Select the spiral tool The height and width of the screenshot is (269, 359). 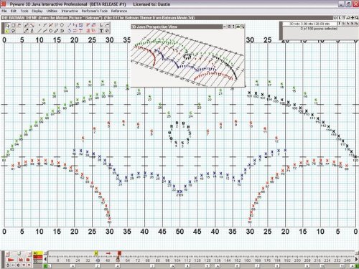tap(62, 31)
